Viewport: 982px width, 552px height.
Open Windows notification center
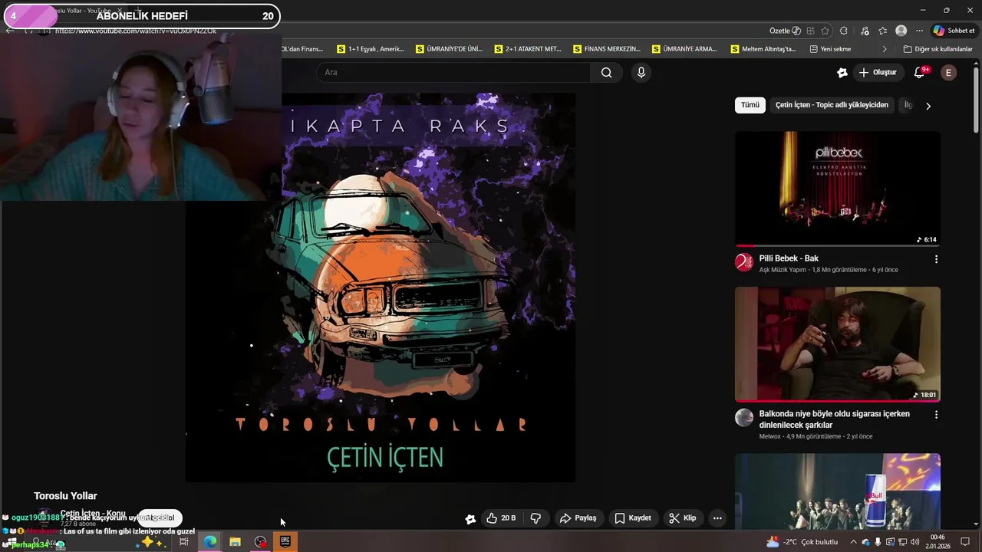(x=965, y=542)
